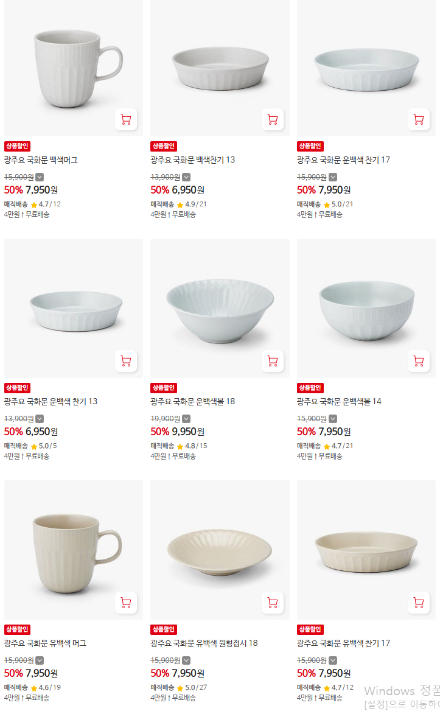Screen dimensions: 440x711
Task: Open product link 광주요 국화문 운백색볼 18
Action: coord(192,402)
